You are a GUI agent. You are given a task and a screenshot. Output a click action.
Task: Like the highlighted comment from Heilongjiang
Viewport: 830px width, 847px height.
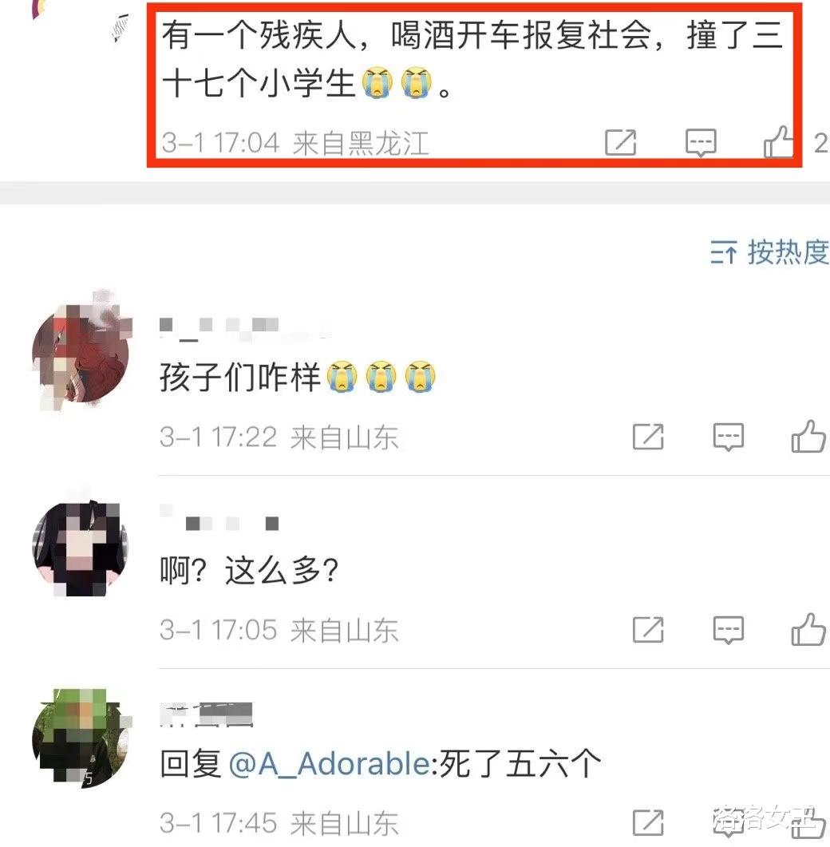click(x=779, y=141)
